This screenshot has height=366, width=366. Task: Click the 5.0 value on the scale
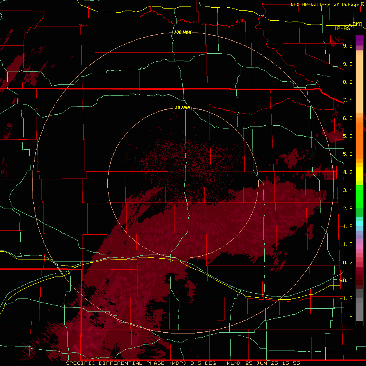348,154
